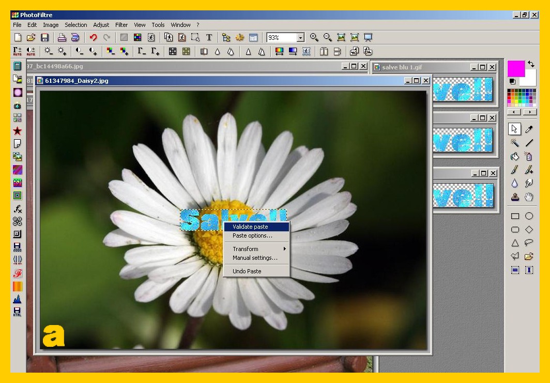Select the Ellipse selection shape
Image resolution: width=550 pixels, height=383 pixels.
[x=529, y=216]
